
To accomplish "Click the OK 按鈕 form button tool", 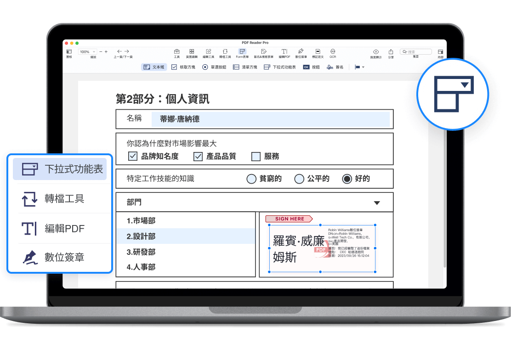I will [311, 67].
